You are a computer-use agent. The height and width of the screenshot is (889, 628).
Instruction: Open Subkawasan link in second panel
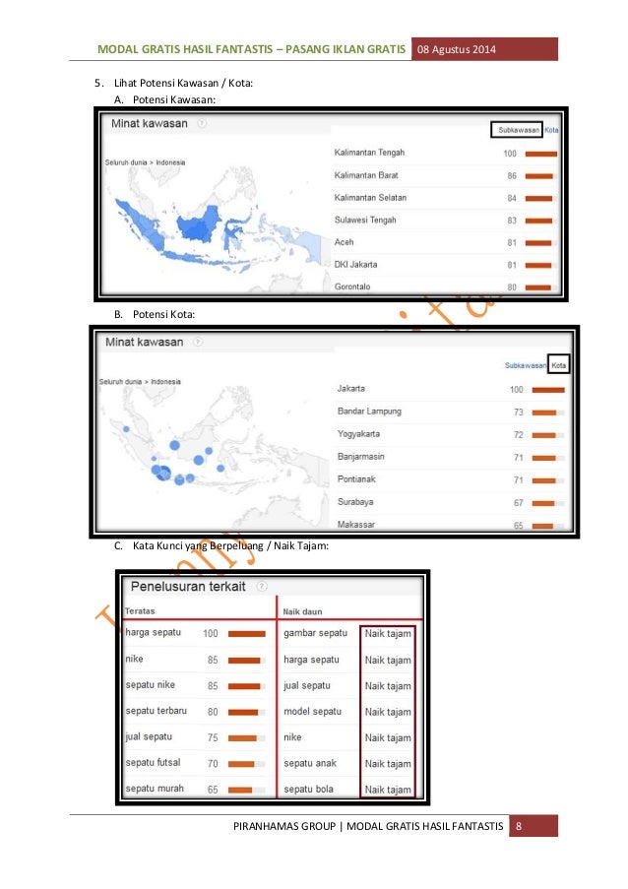(526, 365)
